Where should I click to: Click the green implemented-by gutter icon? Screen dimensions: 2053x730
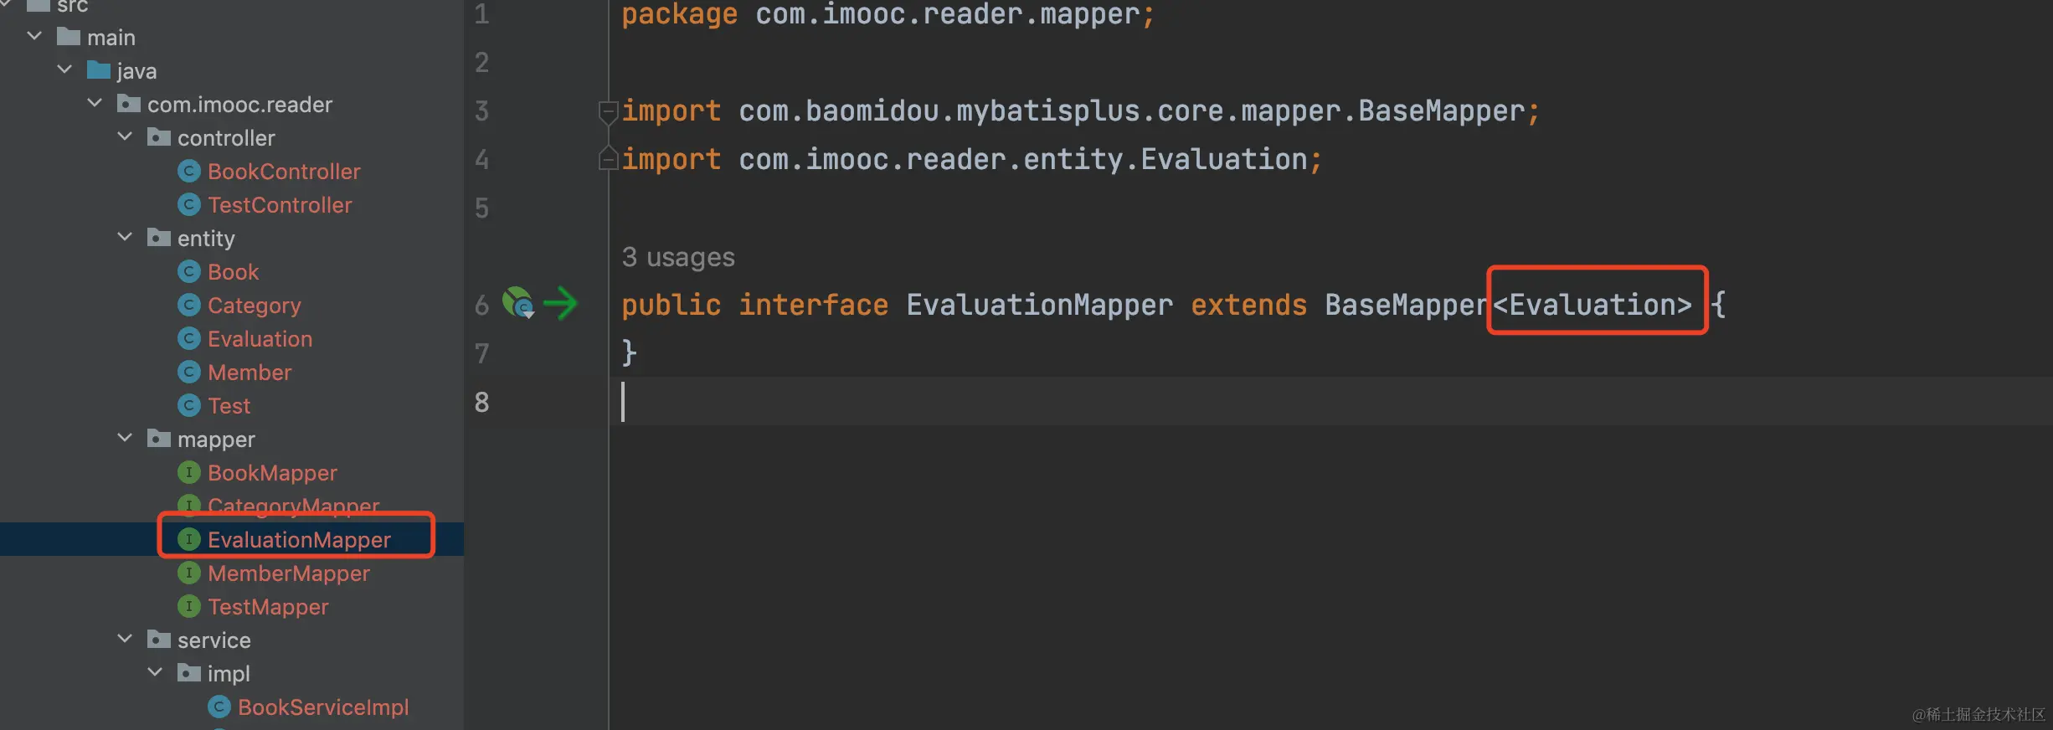[x=518, y=303]
